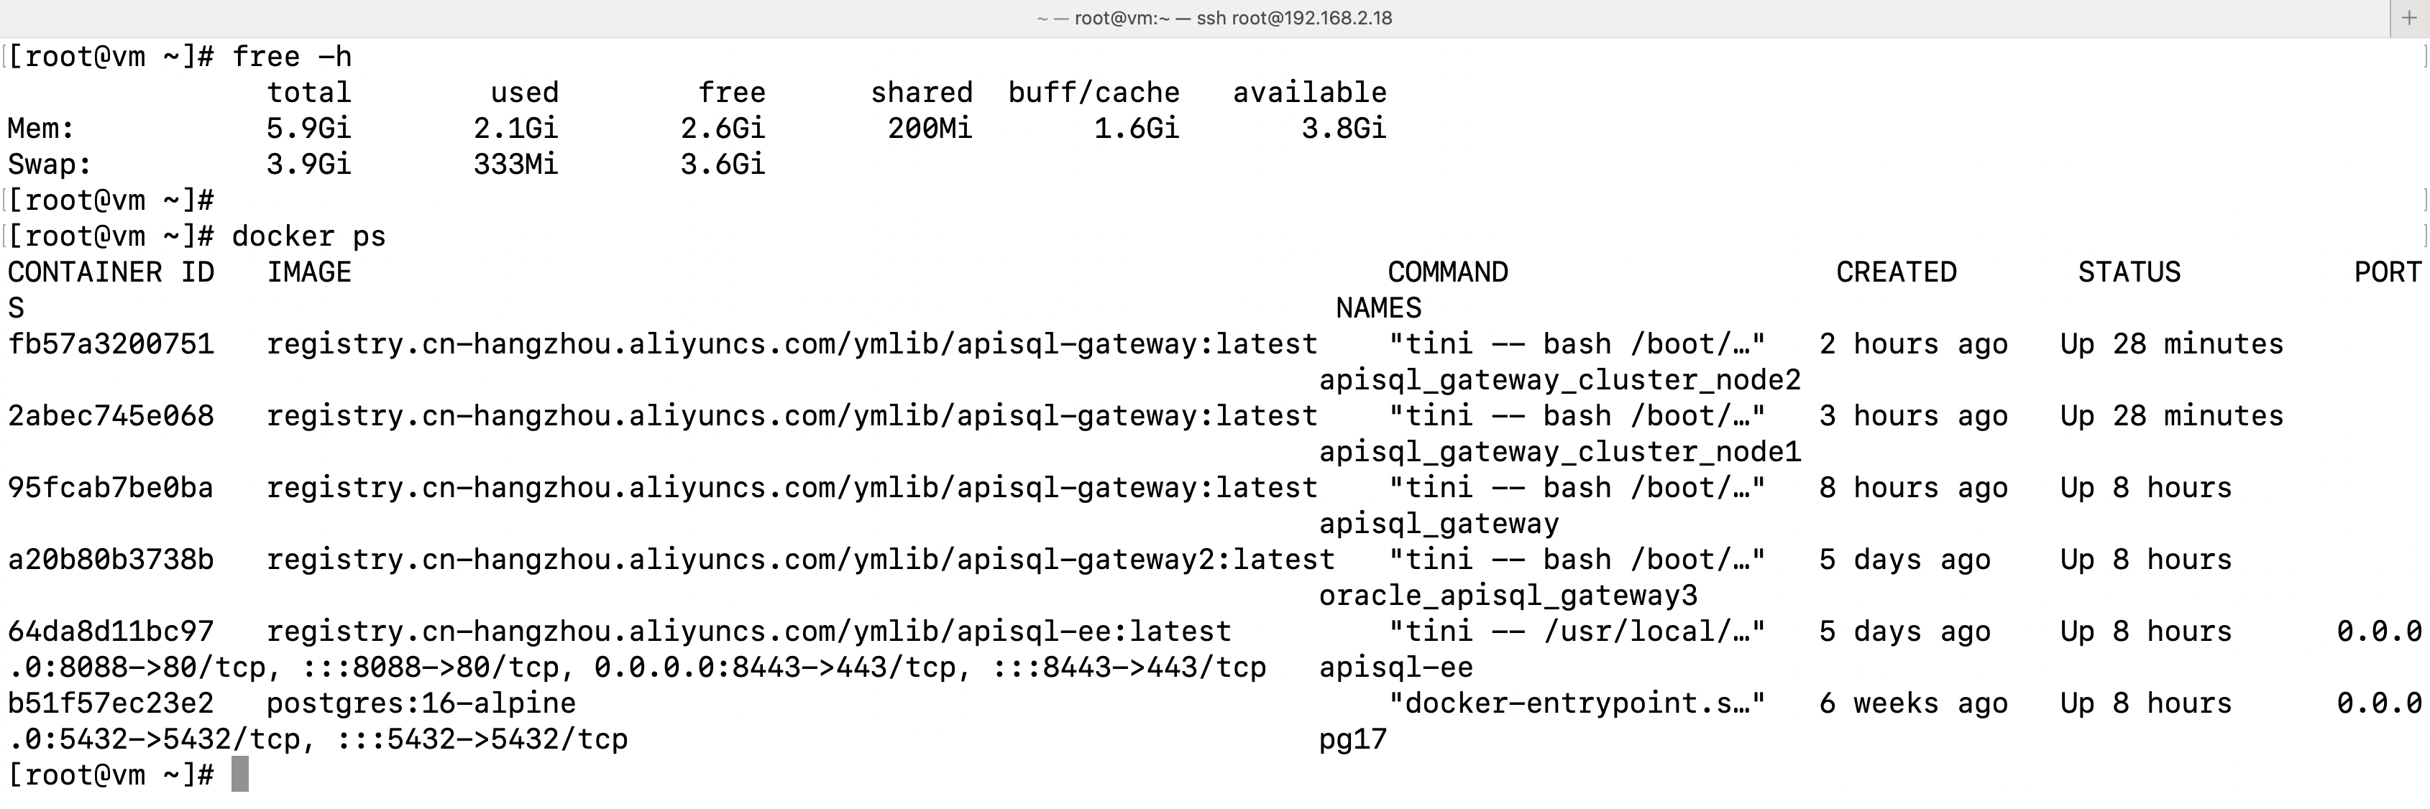Click the apisql_gateway_cluster_node1 container name
2430x809 pixels.
pos(1559,452)
